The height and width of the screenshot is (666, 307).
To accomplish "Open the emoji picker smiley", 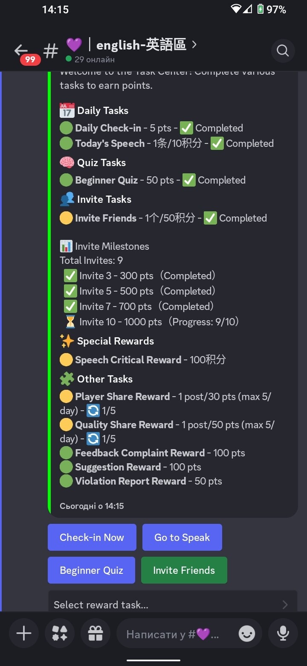I will (247, 634).
